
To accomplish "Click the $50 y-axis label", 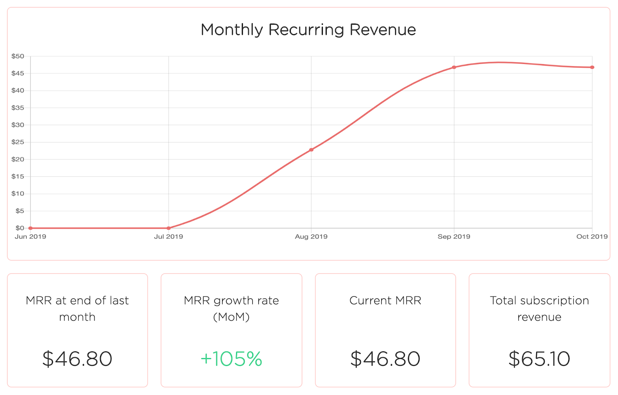I will tap(18, 56).
